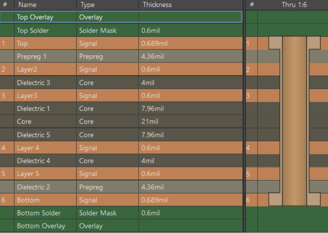The height and width of the screenshot is (233, 328).
Task: Select the Thru 1:6 via column header
Action: click(294, 5)
